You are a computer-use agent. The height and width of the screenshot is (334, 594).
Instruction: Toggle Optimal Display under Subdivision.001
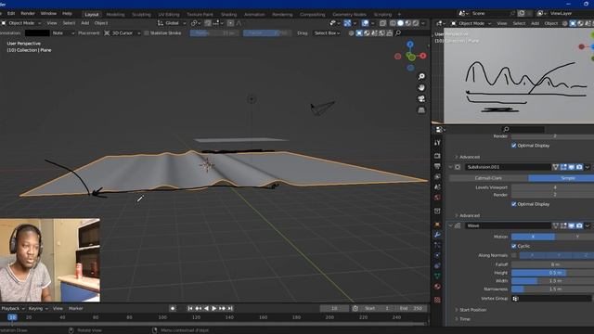(514, 204)
